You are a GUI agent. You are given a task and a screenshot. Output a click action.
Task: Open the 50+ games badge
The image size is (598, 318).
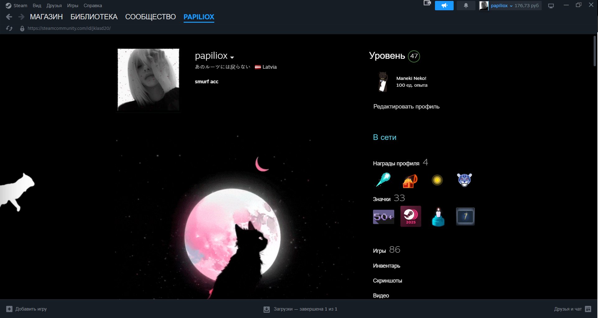pos(383,217)
